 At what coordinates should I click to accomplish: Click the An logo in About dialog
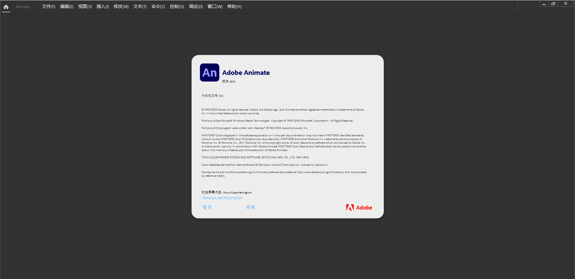210,73
